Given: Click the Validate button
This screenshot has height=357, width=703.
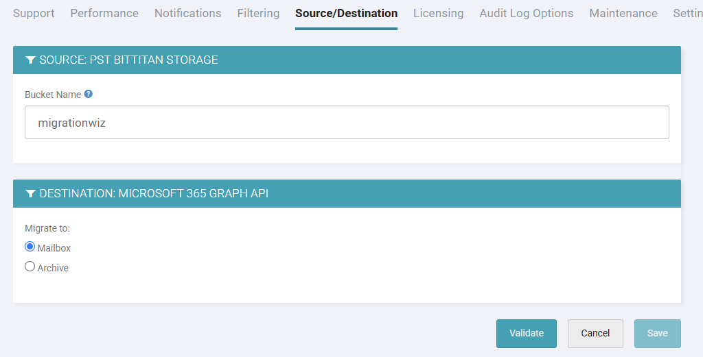Looking at the screenshot, I should [x=527, y=333].
